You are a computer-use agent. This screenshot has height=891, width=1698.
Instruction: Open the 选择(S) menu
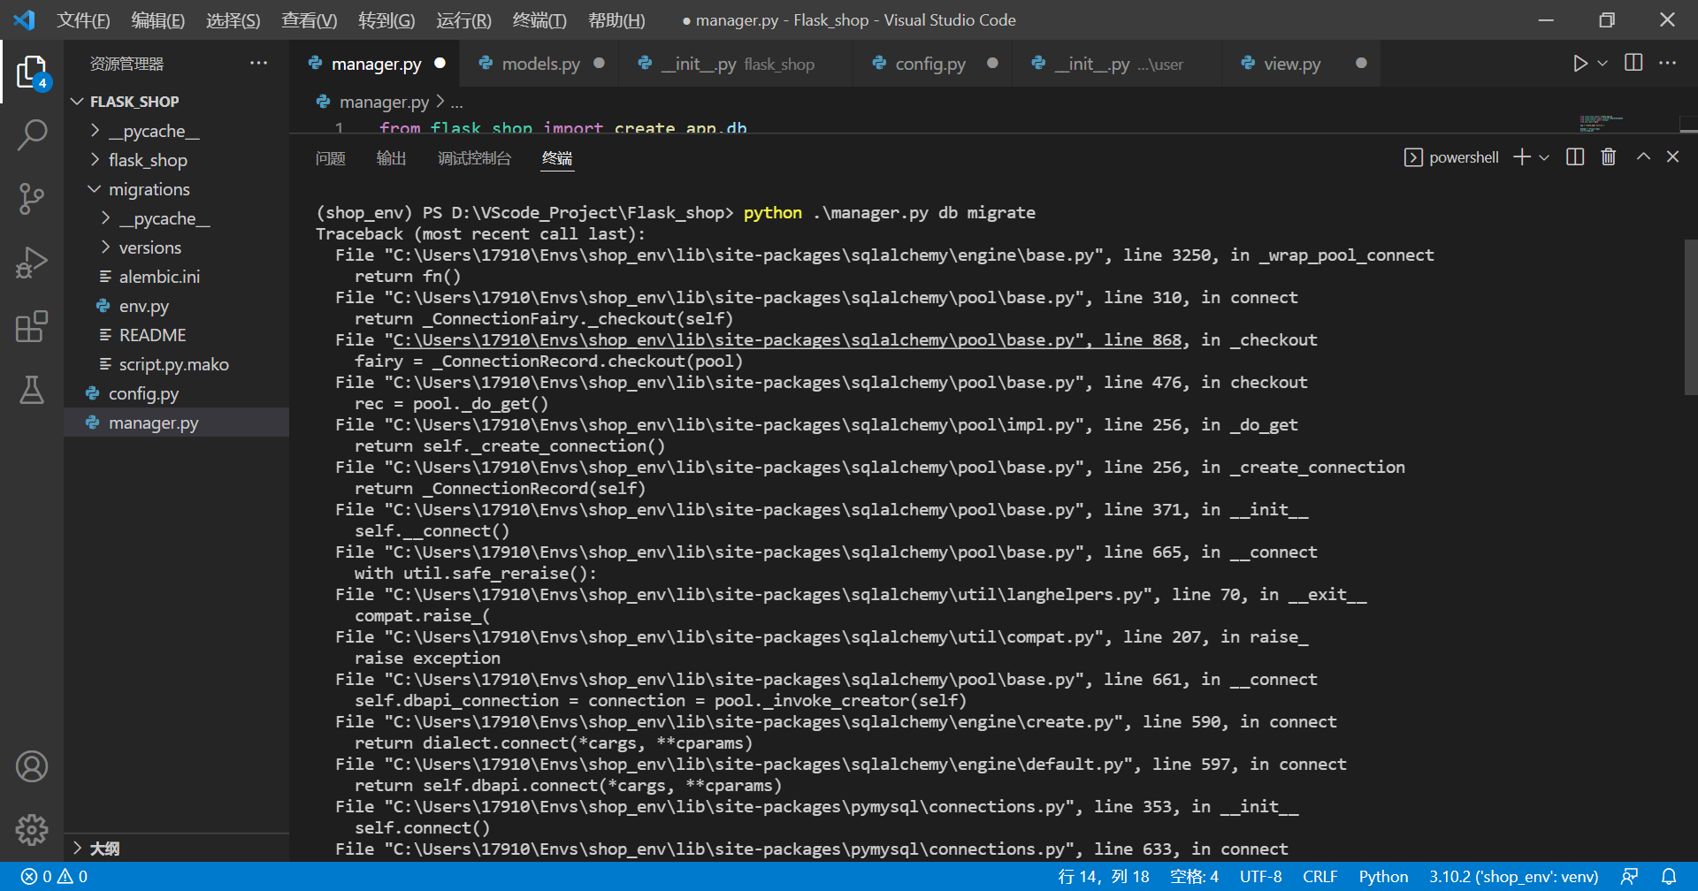coord(233,19)
